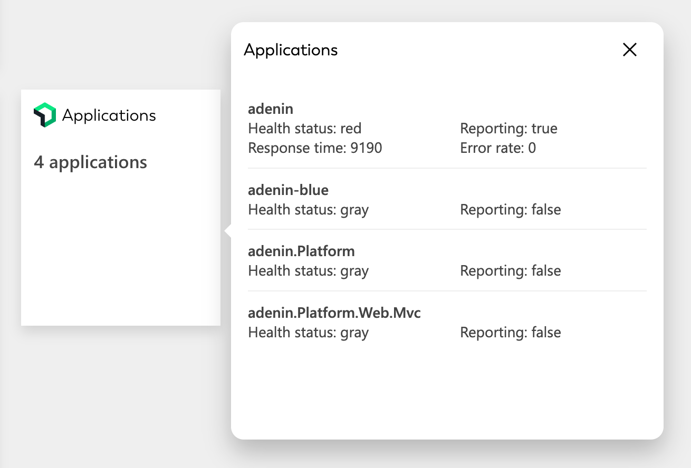The height and width of the screenshot is (468, 691).
Task: Close the Applications popup panel
Action: pos(630,50)
